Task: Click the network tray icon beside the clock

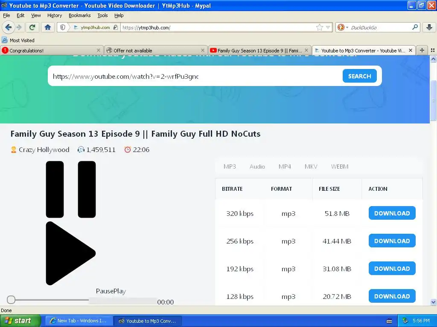Action: pos(405,321)
